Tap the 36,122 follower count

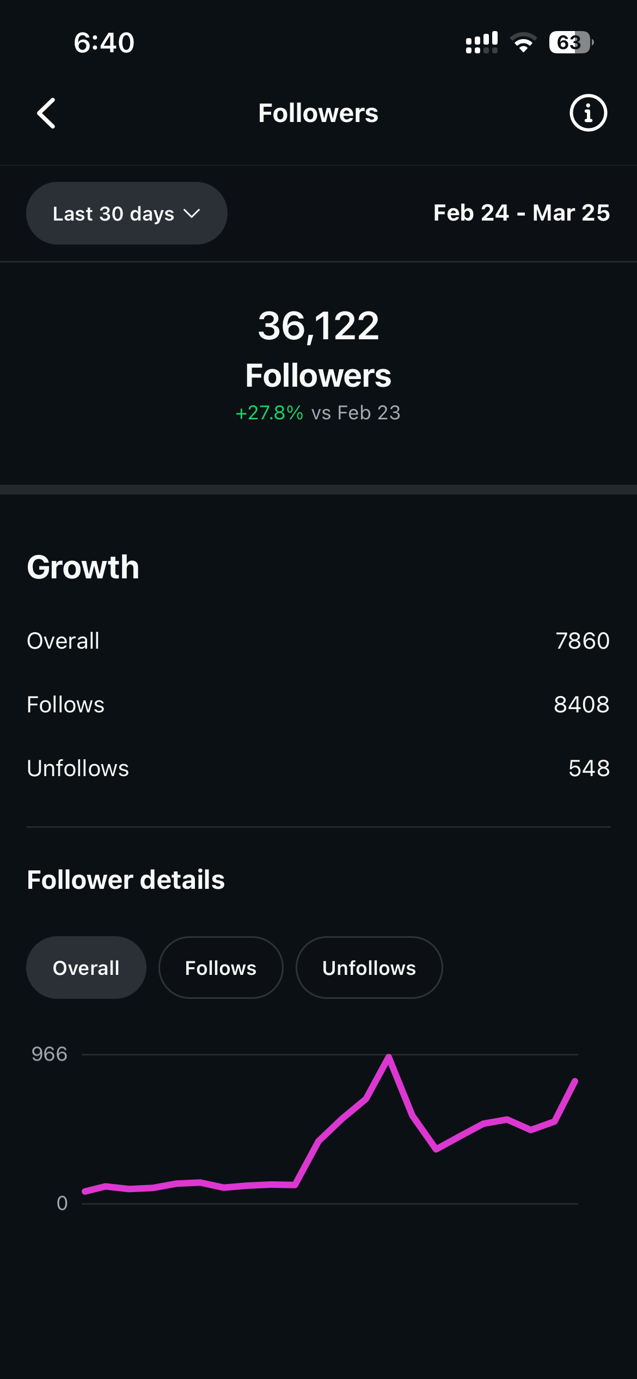[x=318, y=326]
